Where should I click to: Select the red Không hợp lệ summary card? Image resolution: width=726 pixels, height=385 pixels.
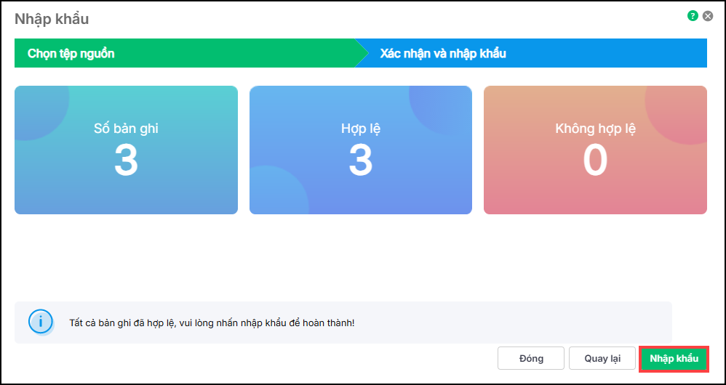click(x=595, y=150)
